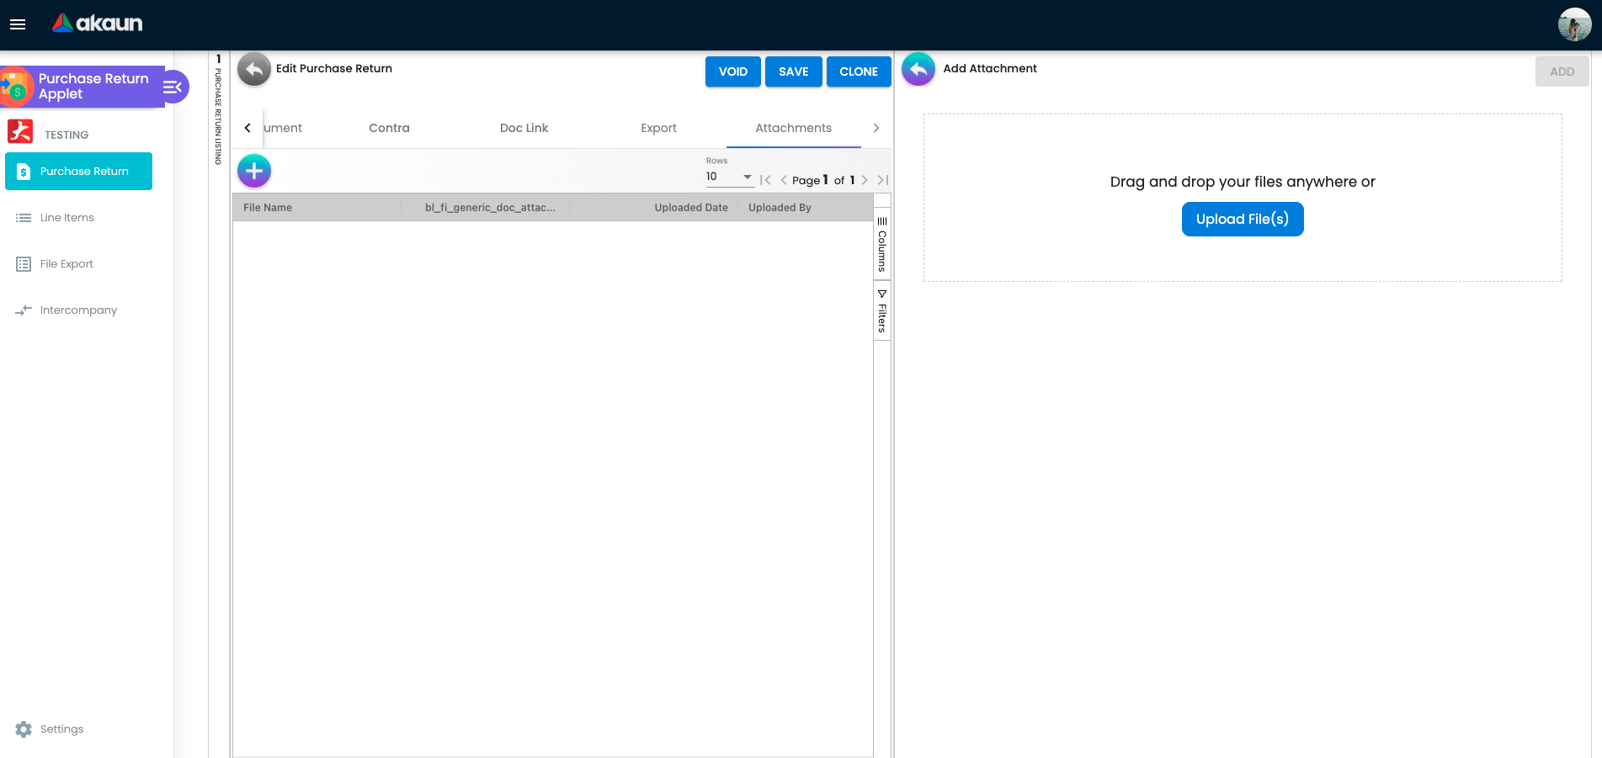Click the Upload File(s) button
This screenshot has height=758, width=1602.
click(x=1243, y=220)
